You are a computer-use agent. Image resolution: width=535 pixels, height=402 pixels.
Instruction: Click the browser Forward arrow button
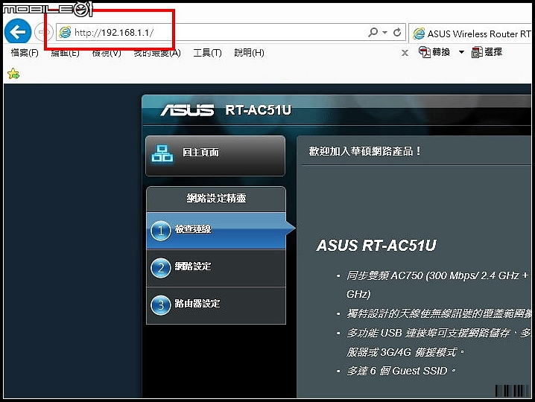click(x=42, y=33)
